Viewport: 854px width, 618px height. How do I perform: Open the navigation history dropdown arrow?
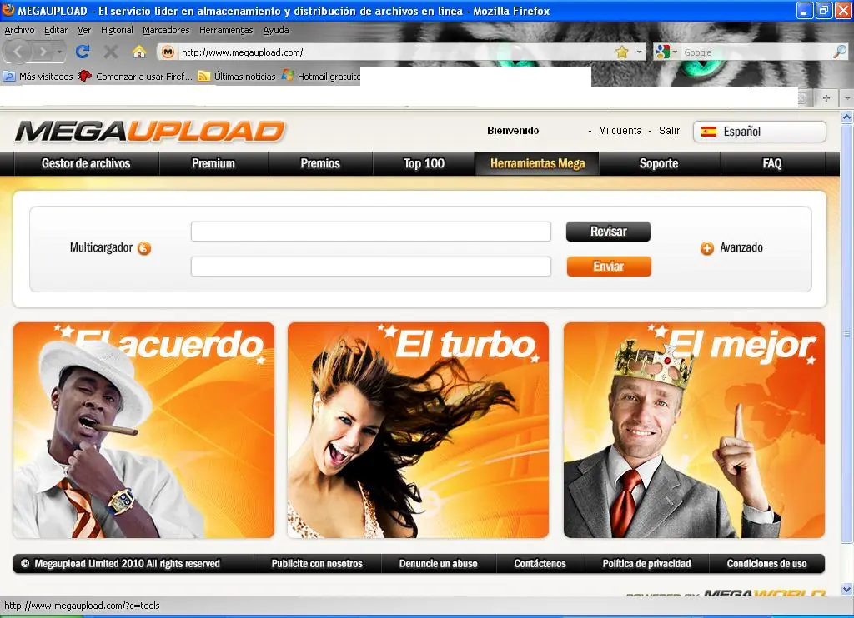[59, 52]
